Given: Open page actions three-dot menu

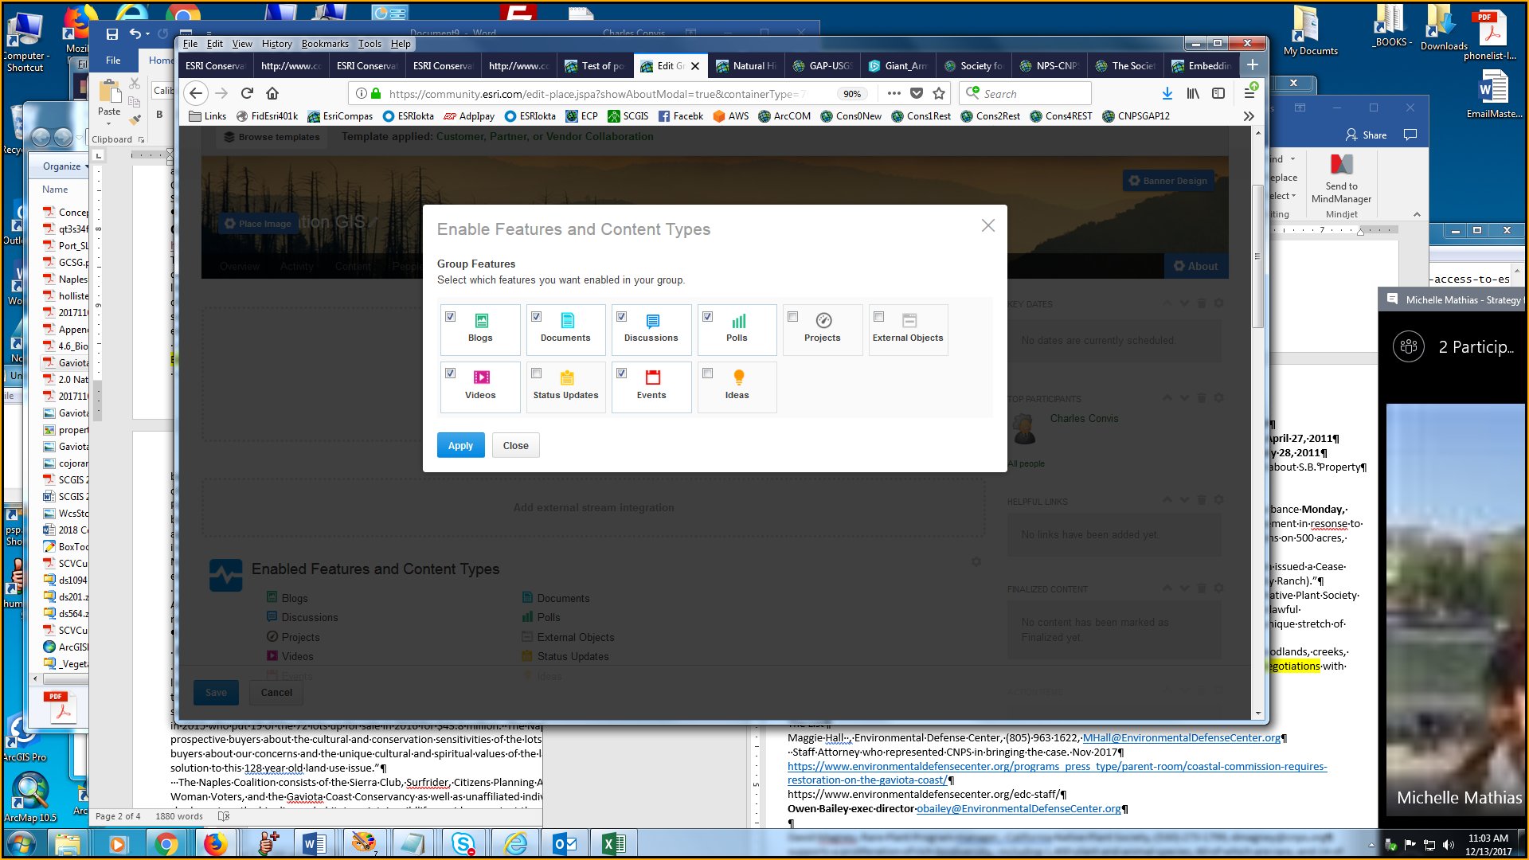Looking at the screenshot, I should coord(894,93).
